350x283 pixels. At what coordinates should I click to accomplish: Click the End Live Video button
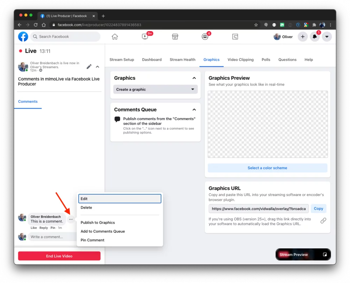(59, 256)
